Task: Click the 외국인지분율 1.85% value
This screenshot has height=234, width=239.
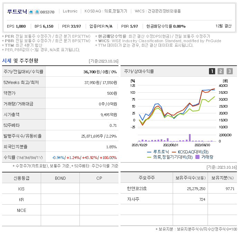Action: click(x=112, y=147)
